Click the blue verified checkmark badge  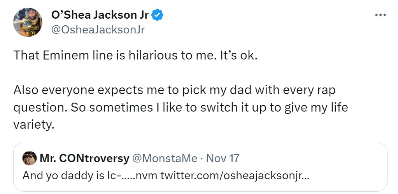coord(157,15)
